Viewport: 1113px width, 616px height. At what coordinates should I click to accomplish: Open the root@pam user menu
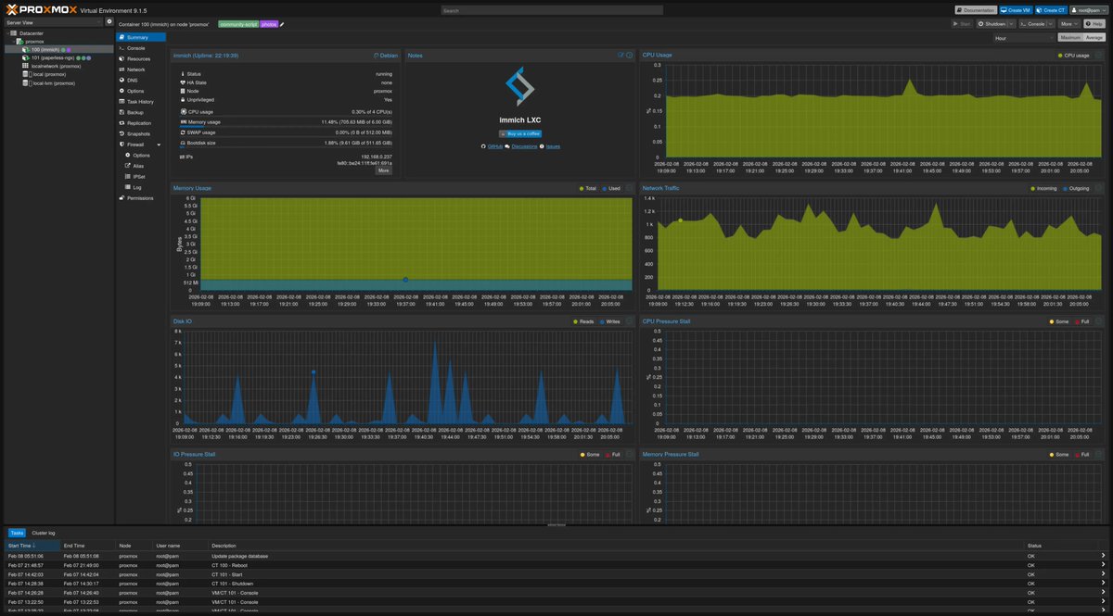pyautogui.click(x=1087, y=10)
